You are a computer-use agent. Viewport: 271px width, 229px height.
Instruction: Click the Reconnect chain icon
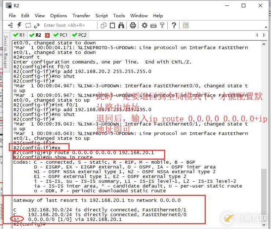tap(37, 26)
